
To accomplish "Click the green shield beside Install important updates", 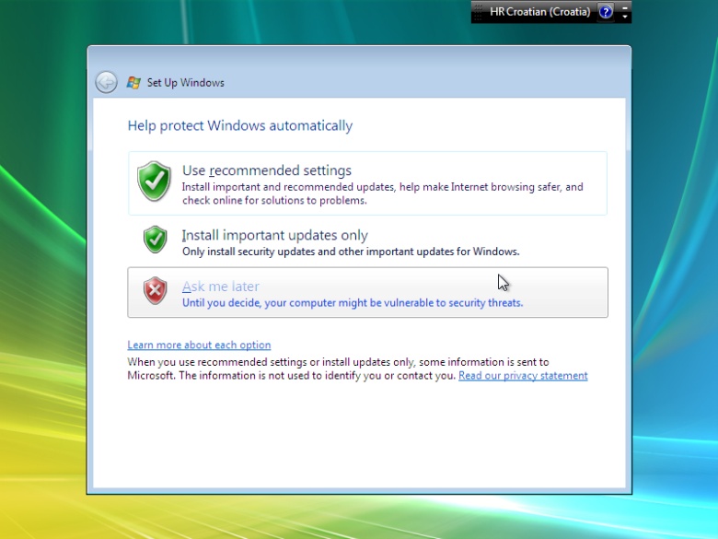I will (x=156, y=240).
